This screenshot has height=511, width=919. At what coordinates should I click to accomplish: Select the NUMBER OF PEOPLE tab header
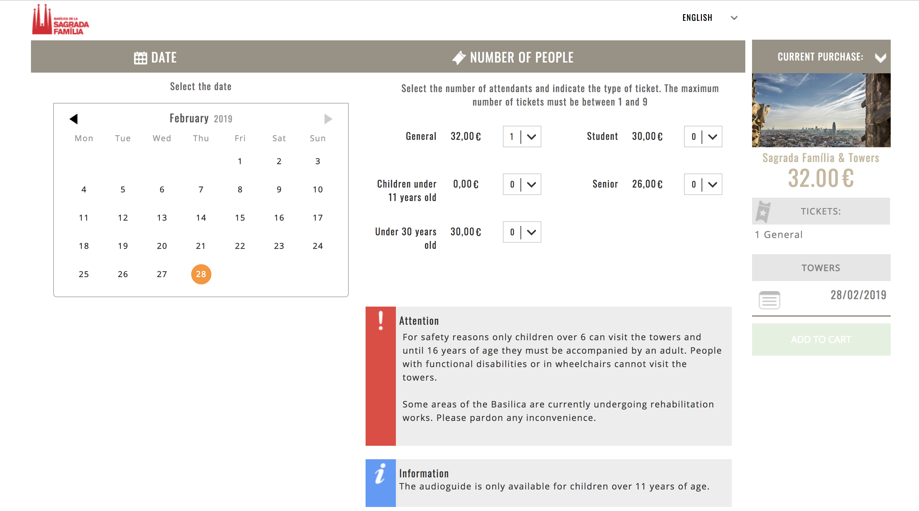(513, 57)
